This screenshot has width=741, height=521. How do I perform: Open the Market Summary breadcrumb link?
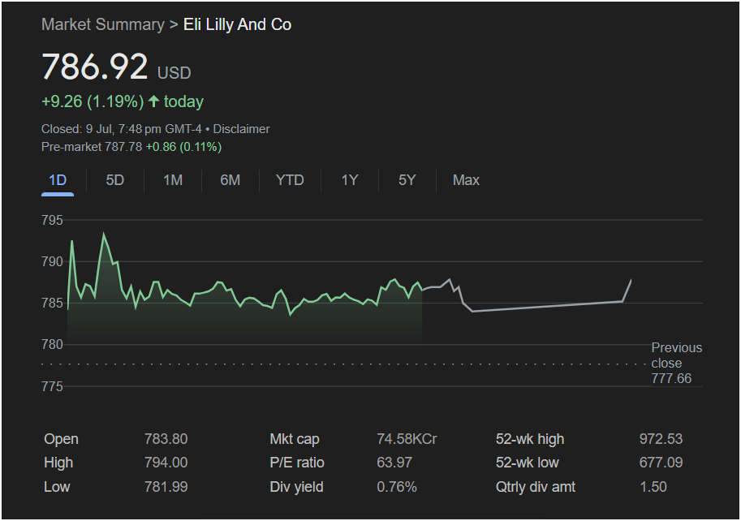[x=102, y=24]
